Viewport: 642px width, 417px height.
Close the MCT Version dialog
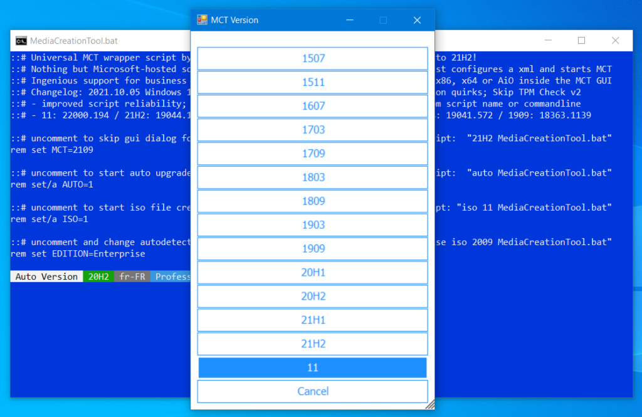tap(417, 20)
